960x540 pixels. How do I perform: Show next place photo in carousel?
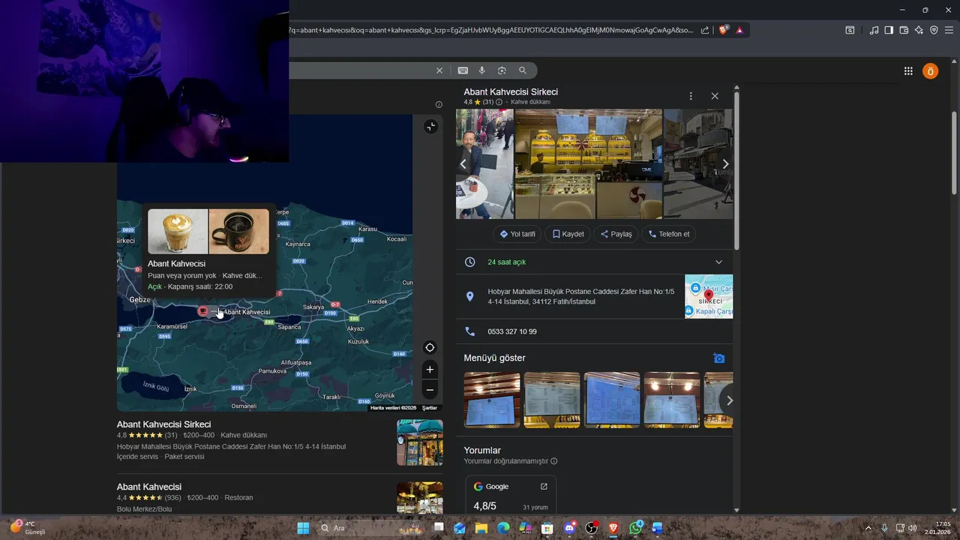click(x=725, y=164)
